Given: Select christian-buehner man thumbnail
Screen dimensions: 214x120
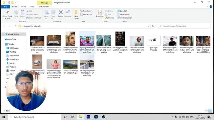Looking at the screenshot, I should pyautogui.click(x=137, y=41).
